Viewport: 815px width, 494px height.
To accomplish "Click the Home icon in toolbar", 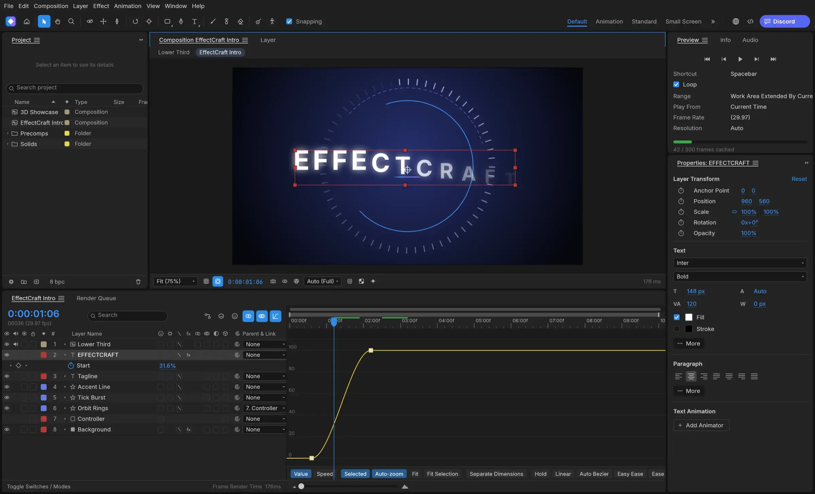I will [x=26, y=21].
